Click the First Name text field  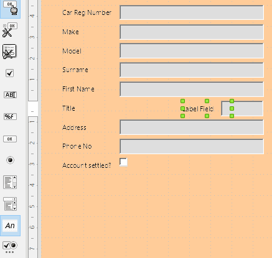[192, 89]
